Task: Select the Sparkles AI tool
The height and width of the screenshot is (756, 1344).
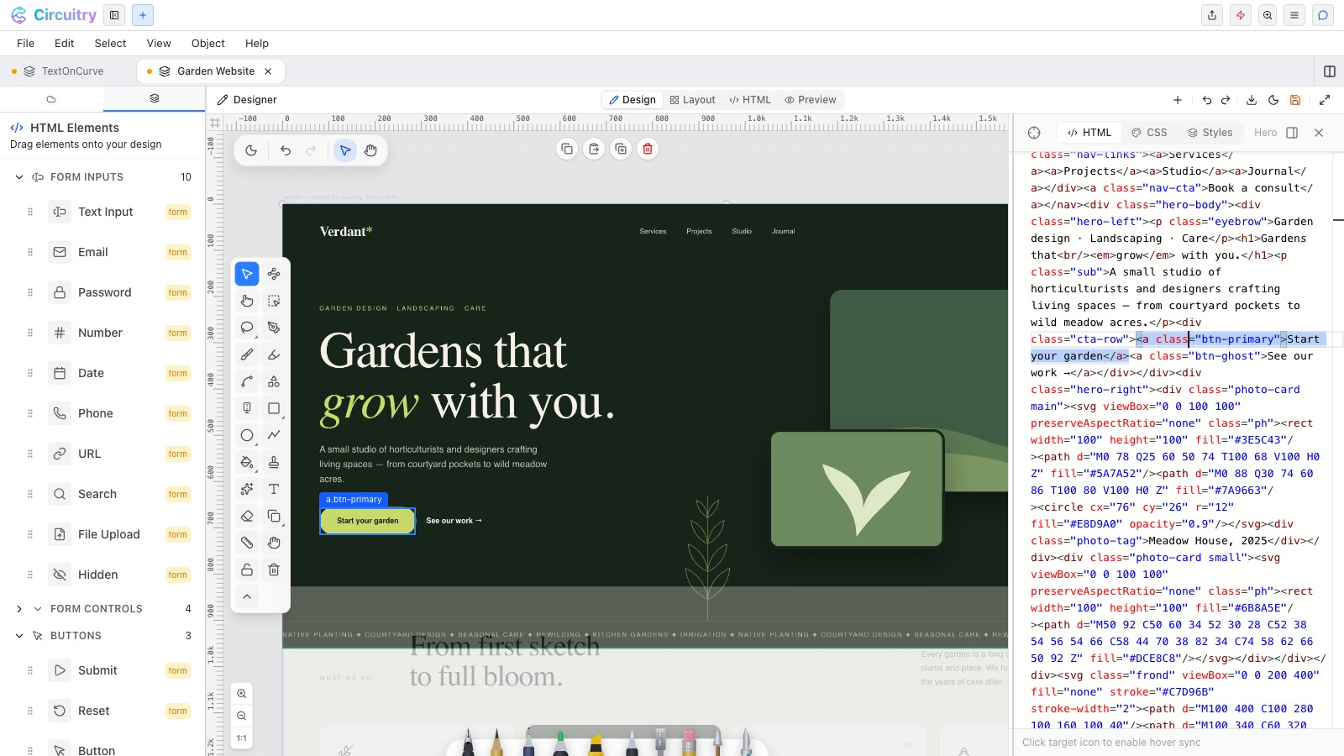Action: 247,489
